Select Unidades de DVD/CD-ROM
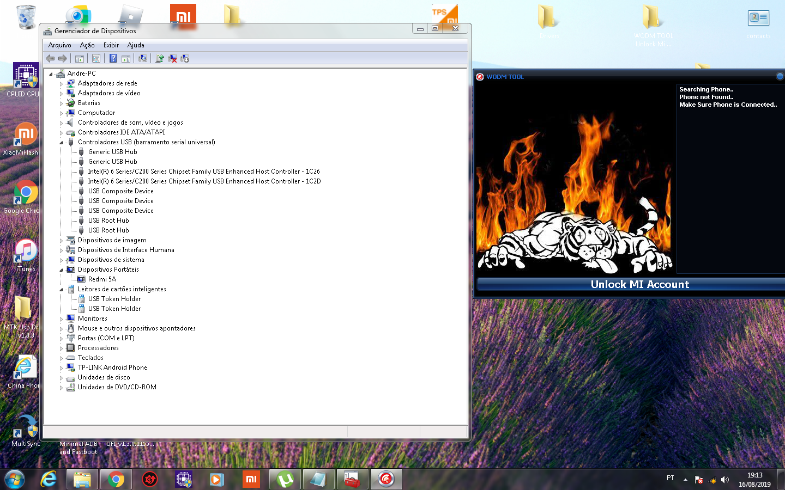The image size is (785, 490). click(x=117, y=387)
